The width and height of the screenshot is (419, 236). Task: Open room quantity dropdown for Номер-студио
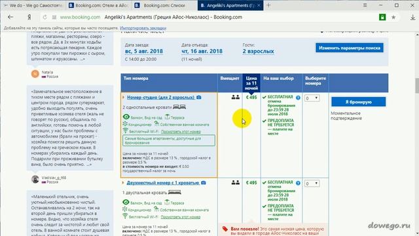click(312, 98)
